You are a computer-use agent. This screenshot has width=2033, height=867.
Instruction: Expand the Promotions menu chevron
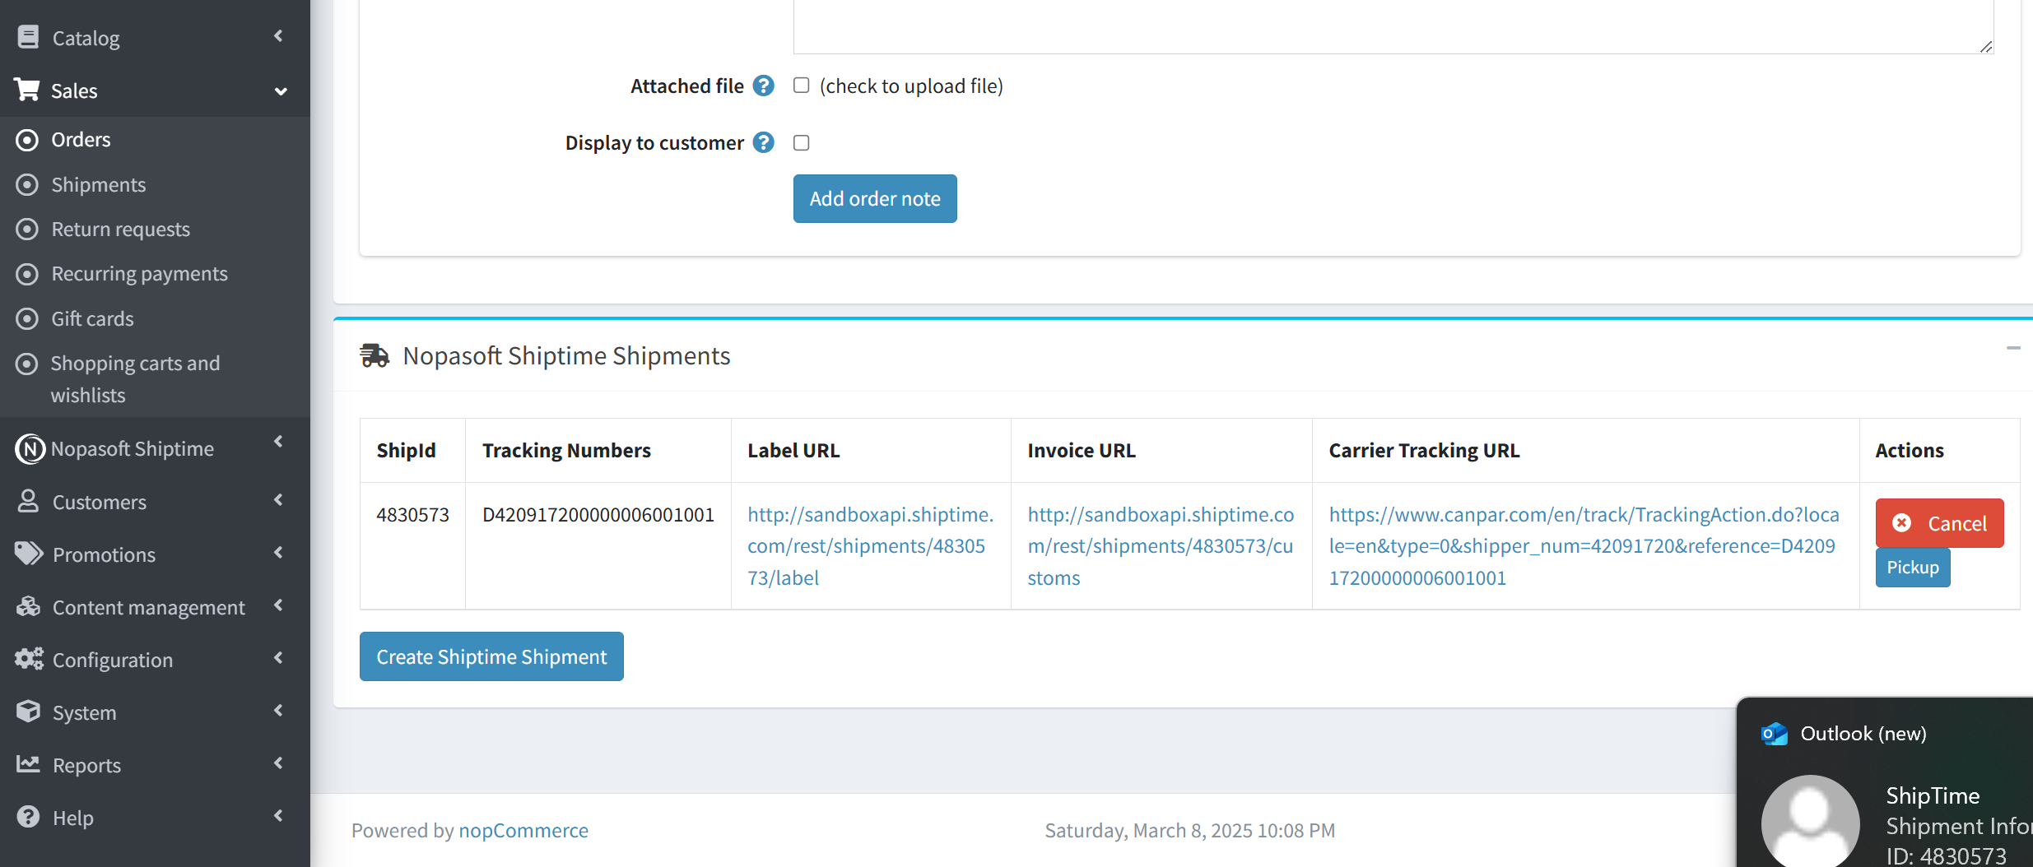pyautogui.click(x=279, y=553)
